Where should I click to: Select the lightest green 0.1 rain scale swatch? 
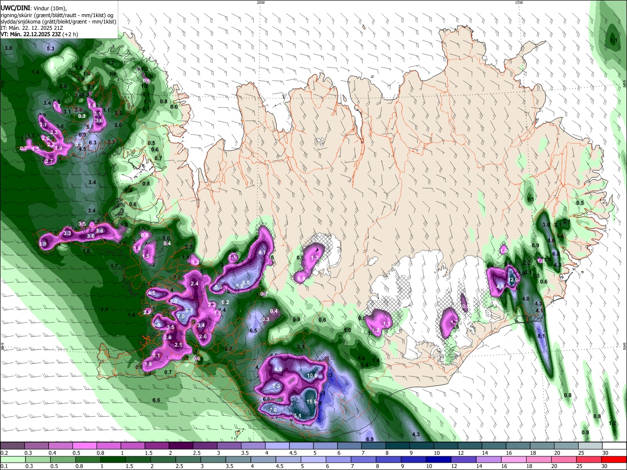(x=13, y=459)
